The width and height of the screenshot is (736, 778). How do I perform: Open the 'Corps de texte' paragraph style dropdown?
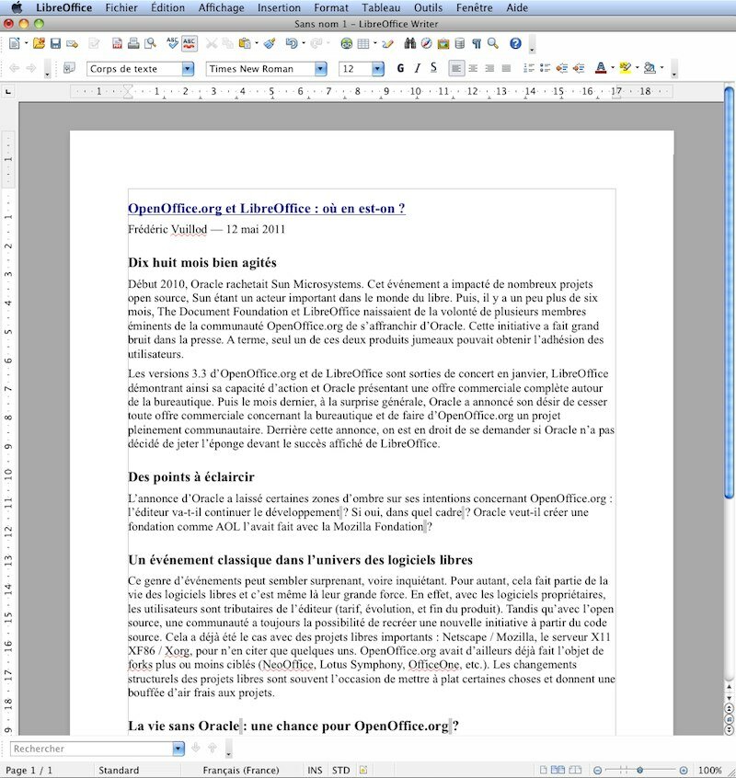[188, 68]
